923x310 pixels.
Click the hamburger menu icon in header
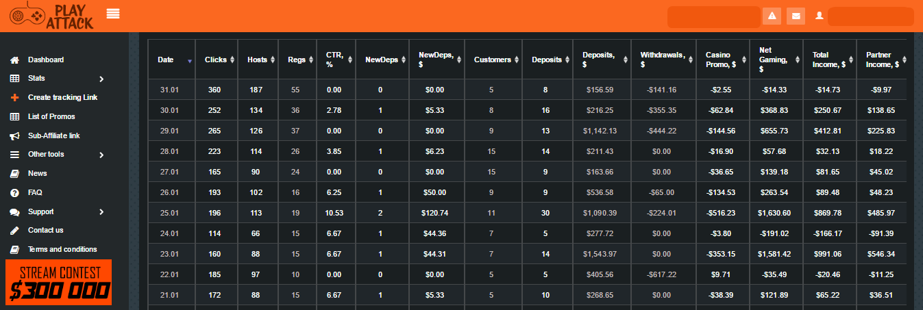click(x=113, y=14)
